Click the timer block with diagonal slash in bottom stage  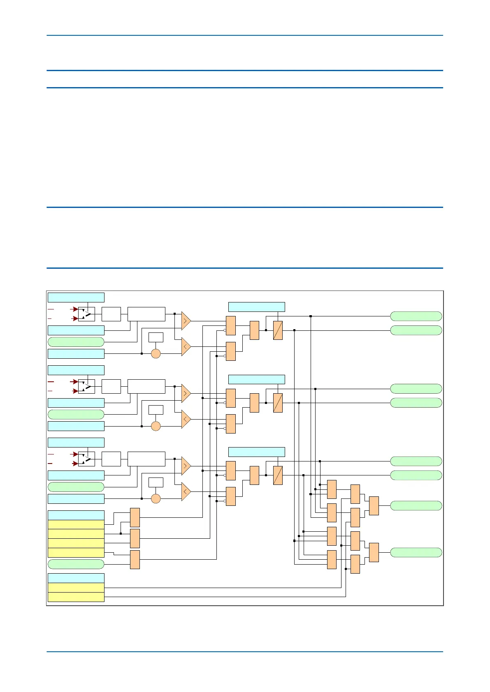pos(278,475)
